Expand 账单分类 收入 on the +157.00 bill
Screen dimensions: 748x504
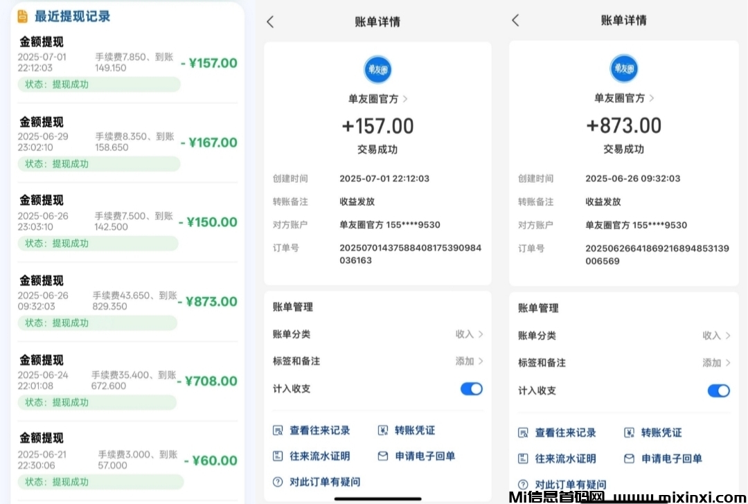pyautogui.click(x=469, y=334)
